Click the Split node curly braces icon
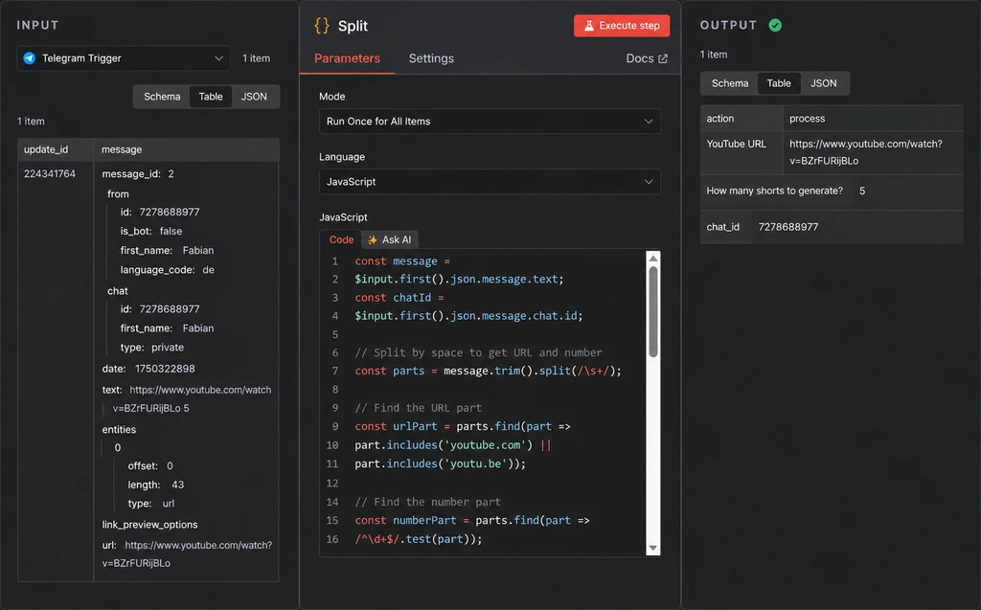The width and height of the screenshot is (981, 610). (322, 26)
